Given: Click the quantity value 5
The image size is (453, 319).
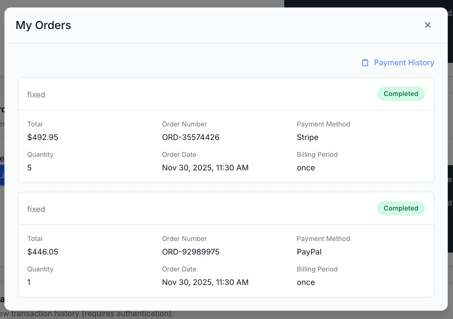Looking at the screenshot, I should click(x=29, y=168).
